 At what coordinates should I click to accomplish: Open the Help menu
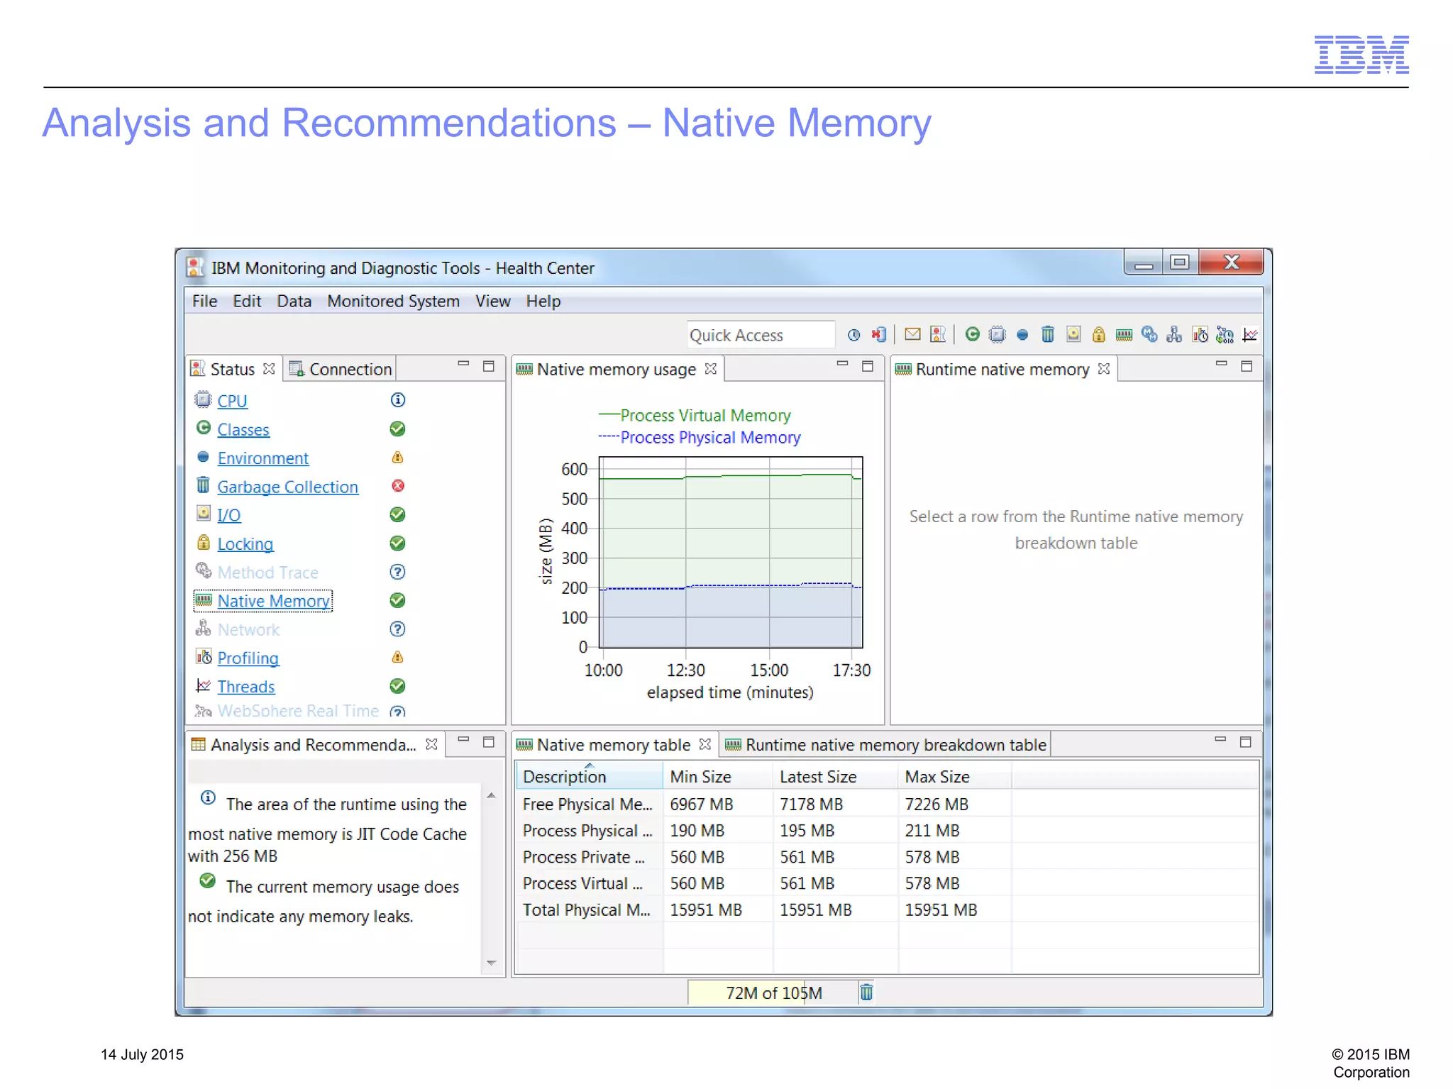[543, 301]
